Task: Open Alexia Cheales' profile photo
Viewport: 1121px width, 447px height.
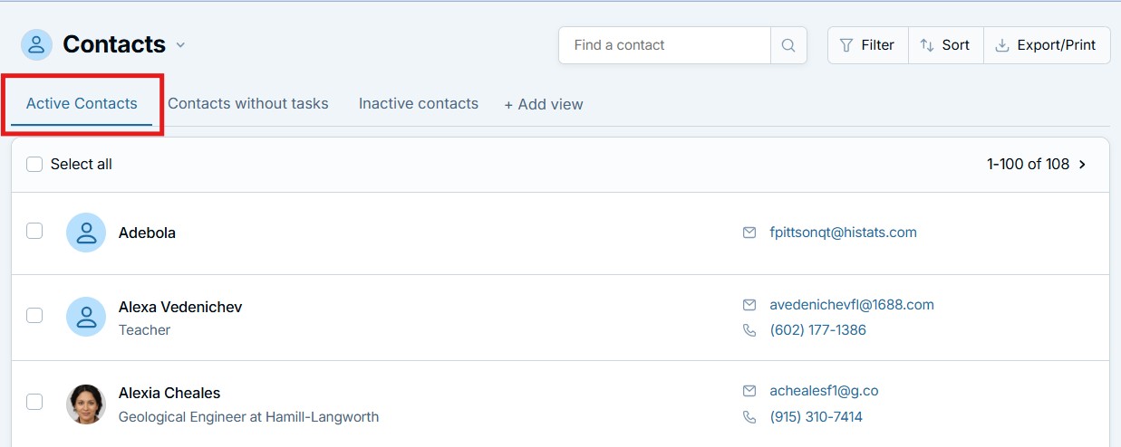Action: click(x=86, y=404)
